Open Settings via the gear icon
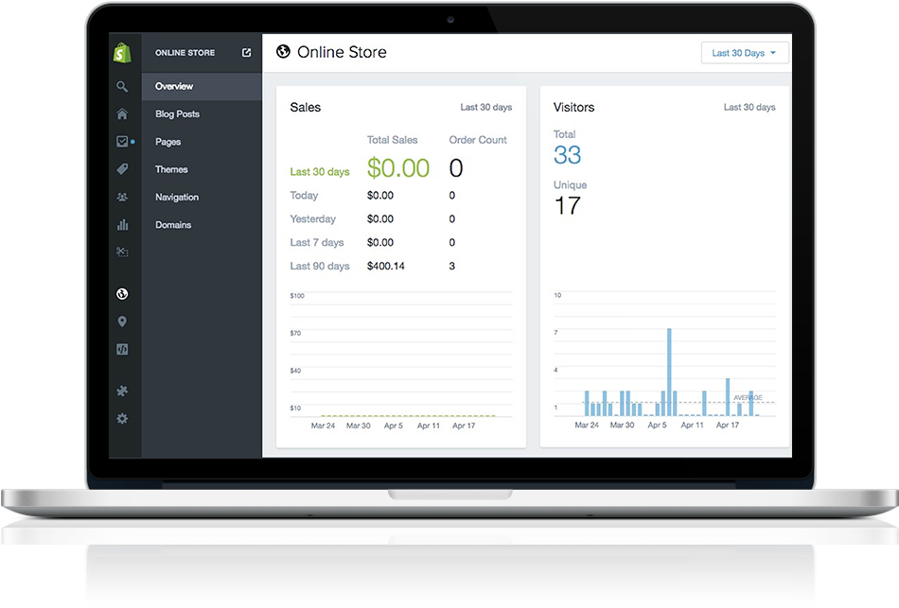Viewport: 899px width, 608px height. pyautogui.click(x=122, y=419)
